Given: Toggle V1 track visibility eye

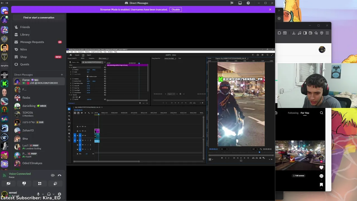Looking at the screenshot, I should (x=85, y=135).
